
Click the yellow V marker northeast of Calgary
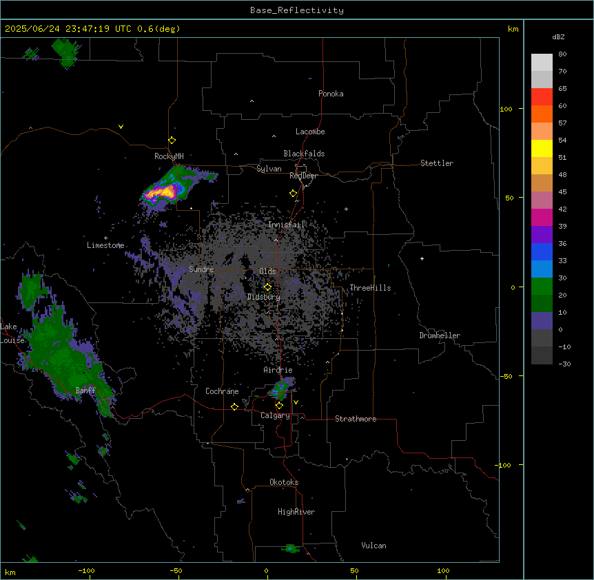(296, 402)
